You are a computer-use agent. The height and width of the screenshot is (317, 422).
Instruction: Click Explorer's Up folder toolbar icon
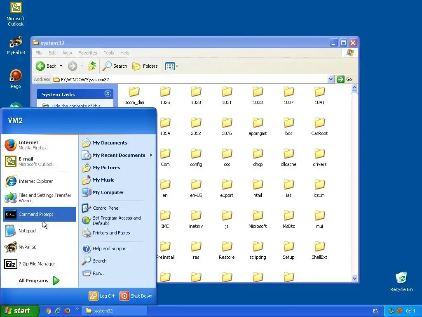(x=92, y=66)
